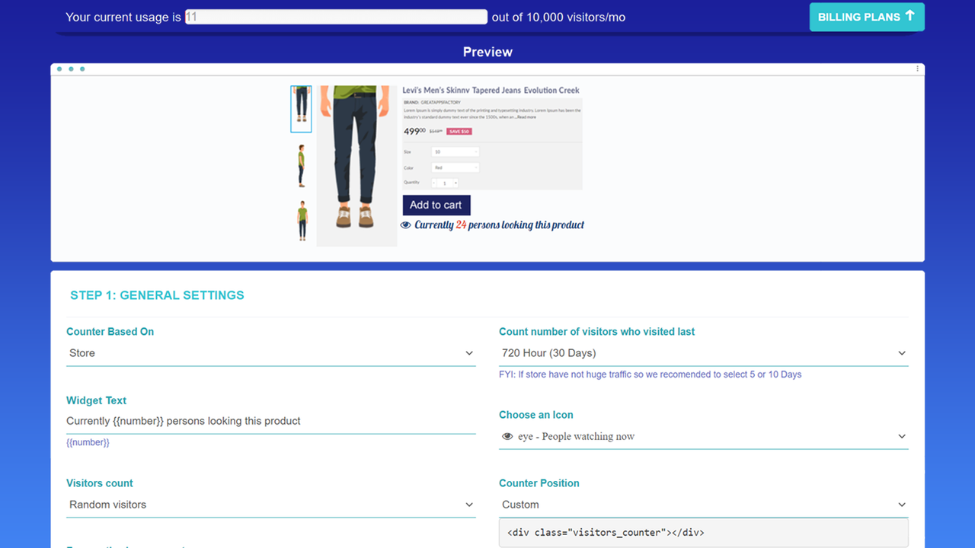Click the eye icon beside the visitors text

tap(405, 225)
